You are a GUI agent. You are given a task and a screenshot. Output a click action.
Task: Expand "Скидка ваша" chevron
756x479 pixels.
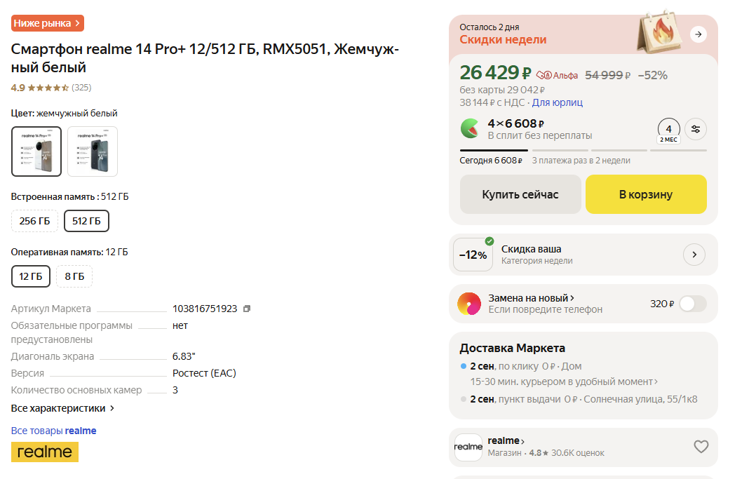click(x=694, y=255)
